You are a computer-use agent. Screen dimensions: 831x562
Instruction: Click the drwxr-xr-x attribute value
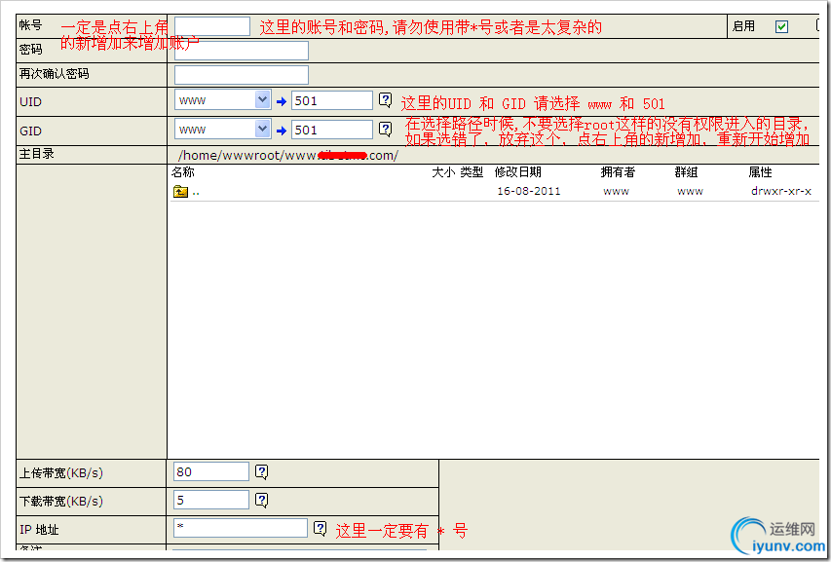pos(781,191)
